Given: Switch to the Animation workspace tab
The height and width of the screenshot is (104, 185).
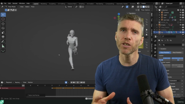Looking at the screenshot, I should coord(90,4).
